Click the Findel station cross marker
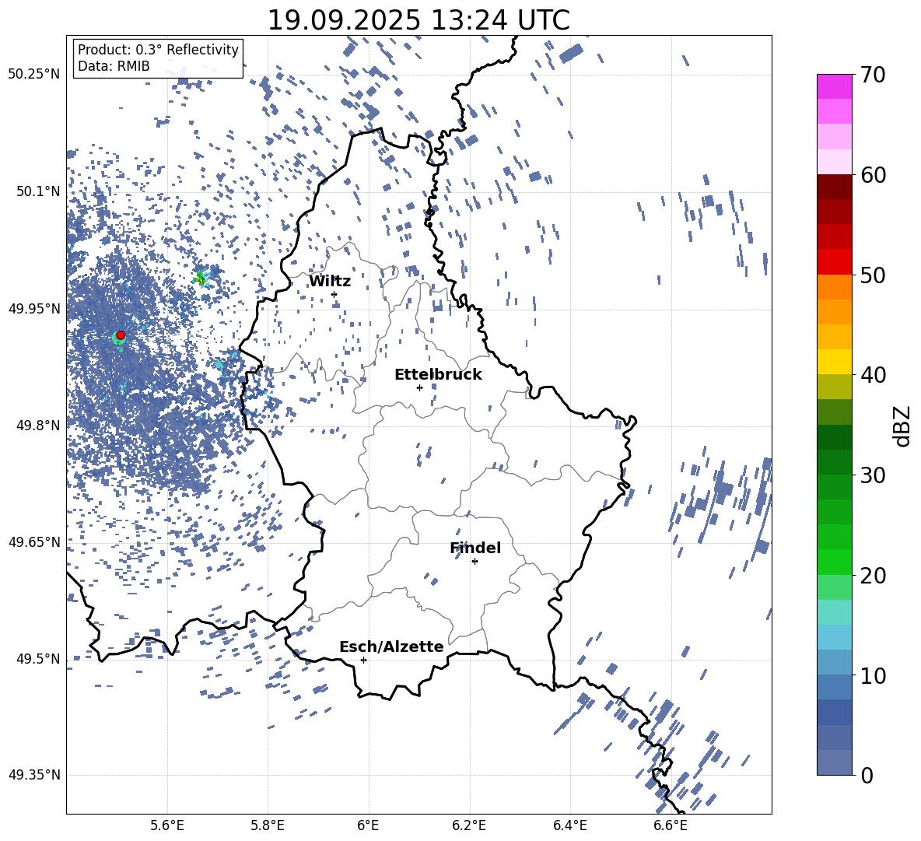Screen dimensions: 921x841 click(x=475, y=562)
